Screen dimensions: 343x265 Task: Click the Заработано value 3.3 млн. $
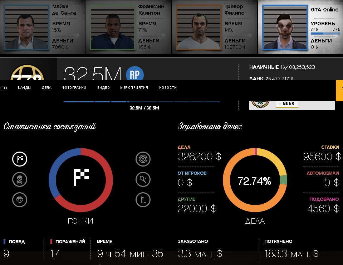click(200, 254)
